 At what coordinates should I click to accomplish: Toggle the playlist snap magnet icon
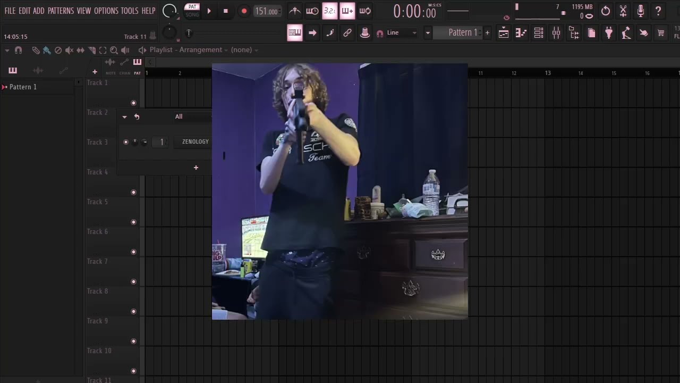coord(19,50)
